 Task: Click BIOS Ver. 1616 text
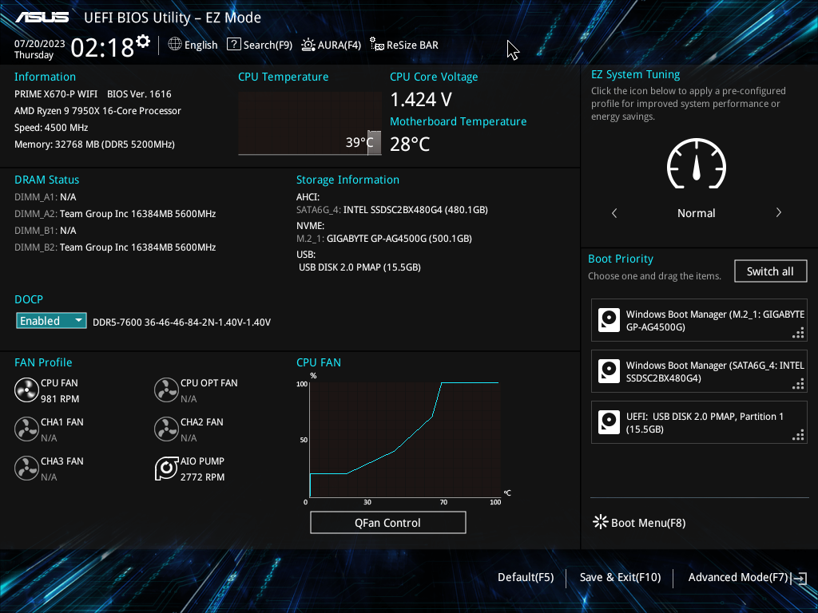[139, 94]
